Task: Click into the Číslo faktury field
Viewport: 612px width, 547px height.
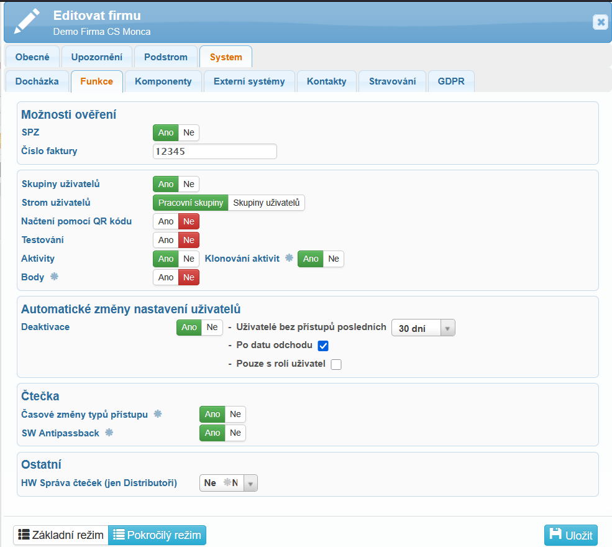Action: 214,151
